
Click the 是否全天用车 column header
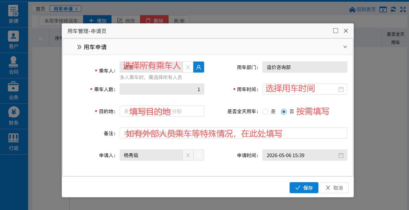pos(395,38)
